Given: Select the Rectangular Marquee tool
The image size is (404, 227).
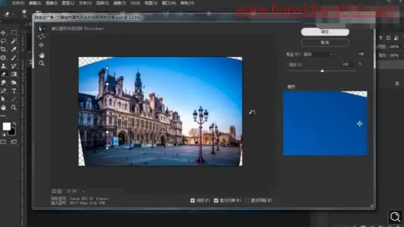Looking at the screenshot, I should click(14, 33).
